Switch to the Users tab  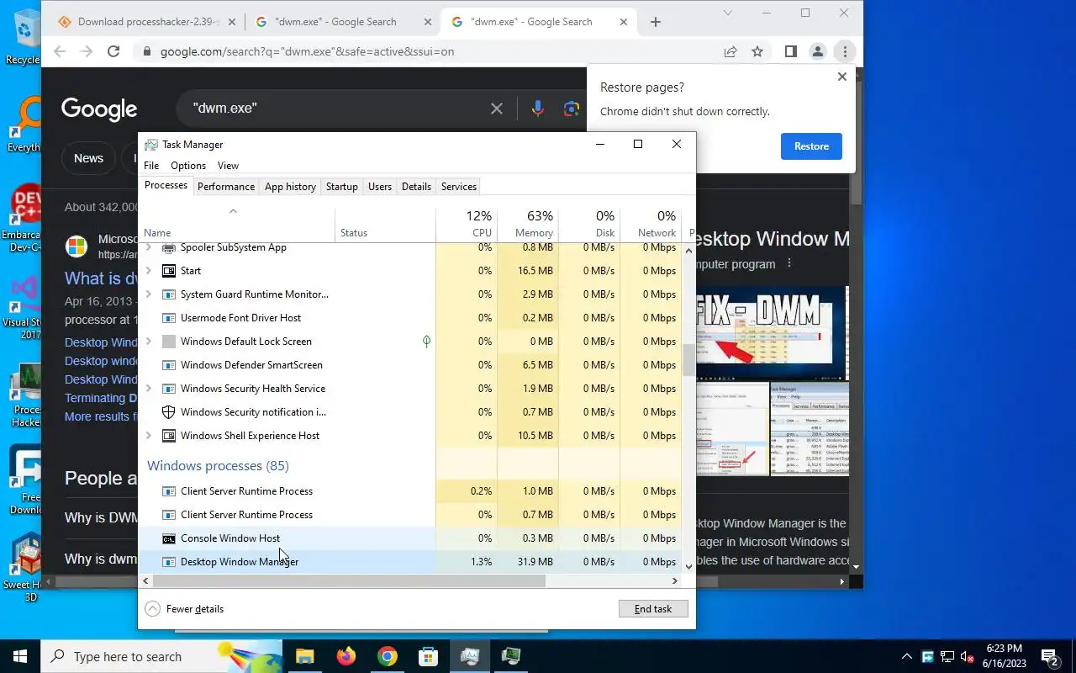pyautogui.click(x=380, y=187)
